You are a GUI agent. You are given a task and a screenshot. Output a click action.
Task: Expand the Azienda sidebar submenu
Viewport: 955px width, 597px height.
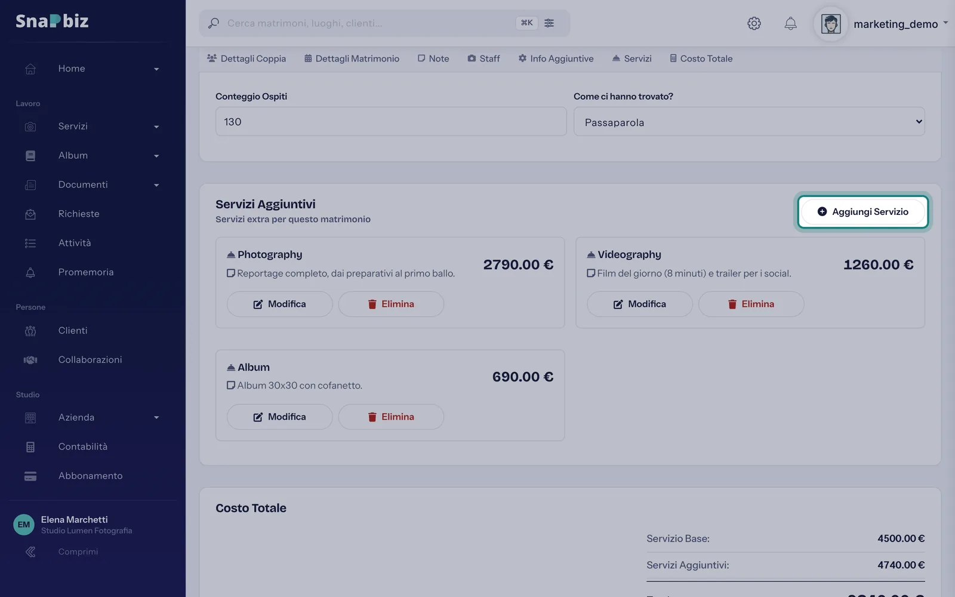click(156, 418)
